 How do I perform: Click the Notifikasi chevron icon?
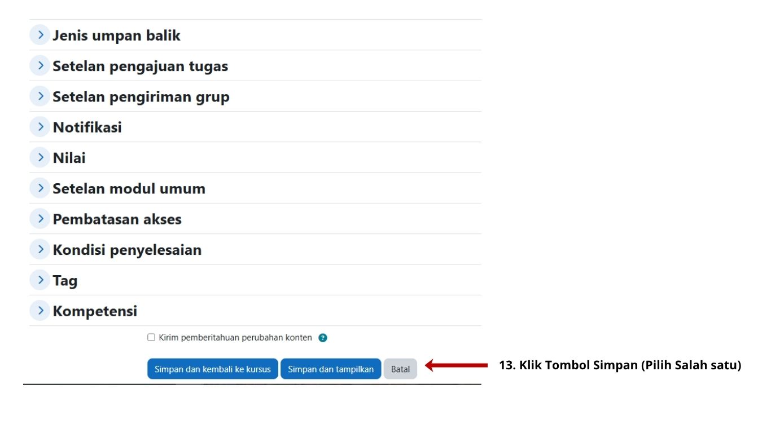click(x=40, y=127)
